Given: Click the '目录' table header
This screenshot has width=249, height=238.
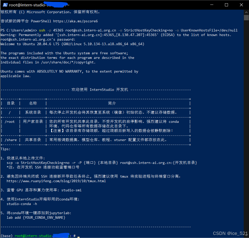Looking at the screenshot, I should (11, 103).
